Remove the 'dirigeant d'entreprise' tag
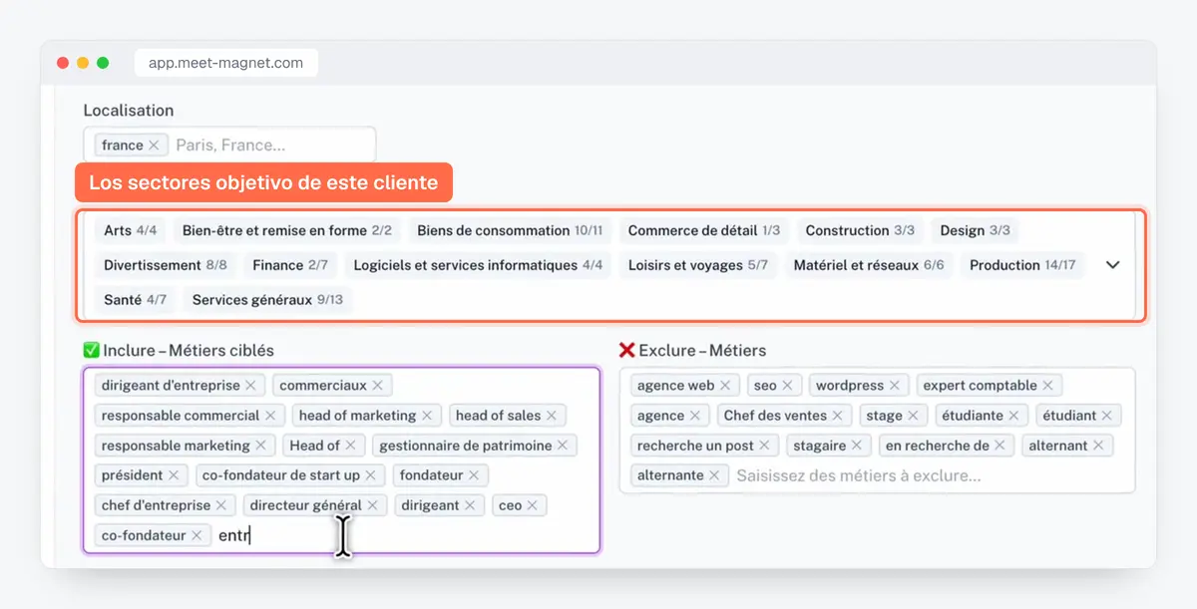 pyautogui.click(x=250, y=386)
